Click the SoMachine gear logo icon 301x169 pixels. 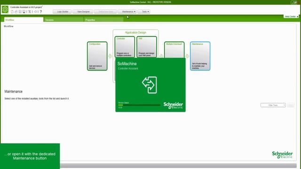pyautogui.click(x=5, y=9)
